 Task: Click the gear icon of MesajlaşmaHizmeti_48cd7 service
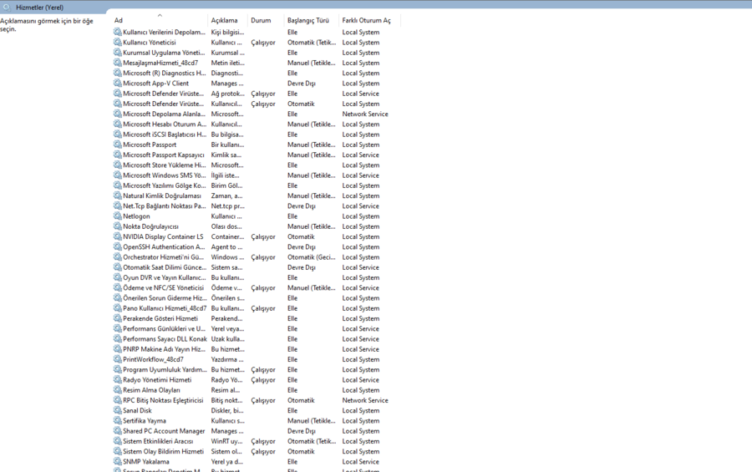pos(118,63)
